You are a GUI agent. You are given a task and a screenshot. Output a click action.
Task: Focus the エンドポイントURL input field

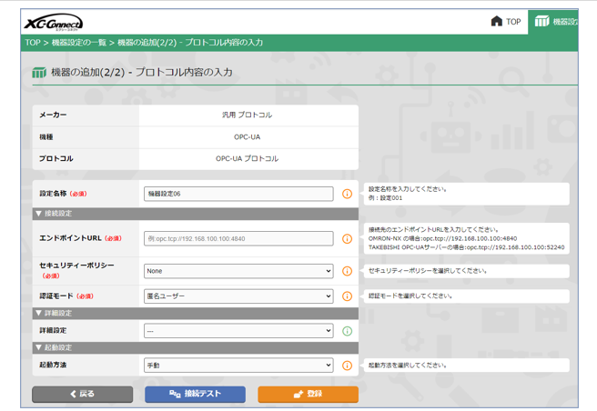pos(238,239)
